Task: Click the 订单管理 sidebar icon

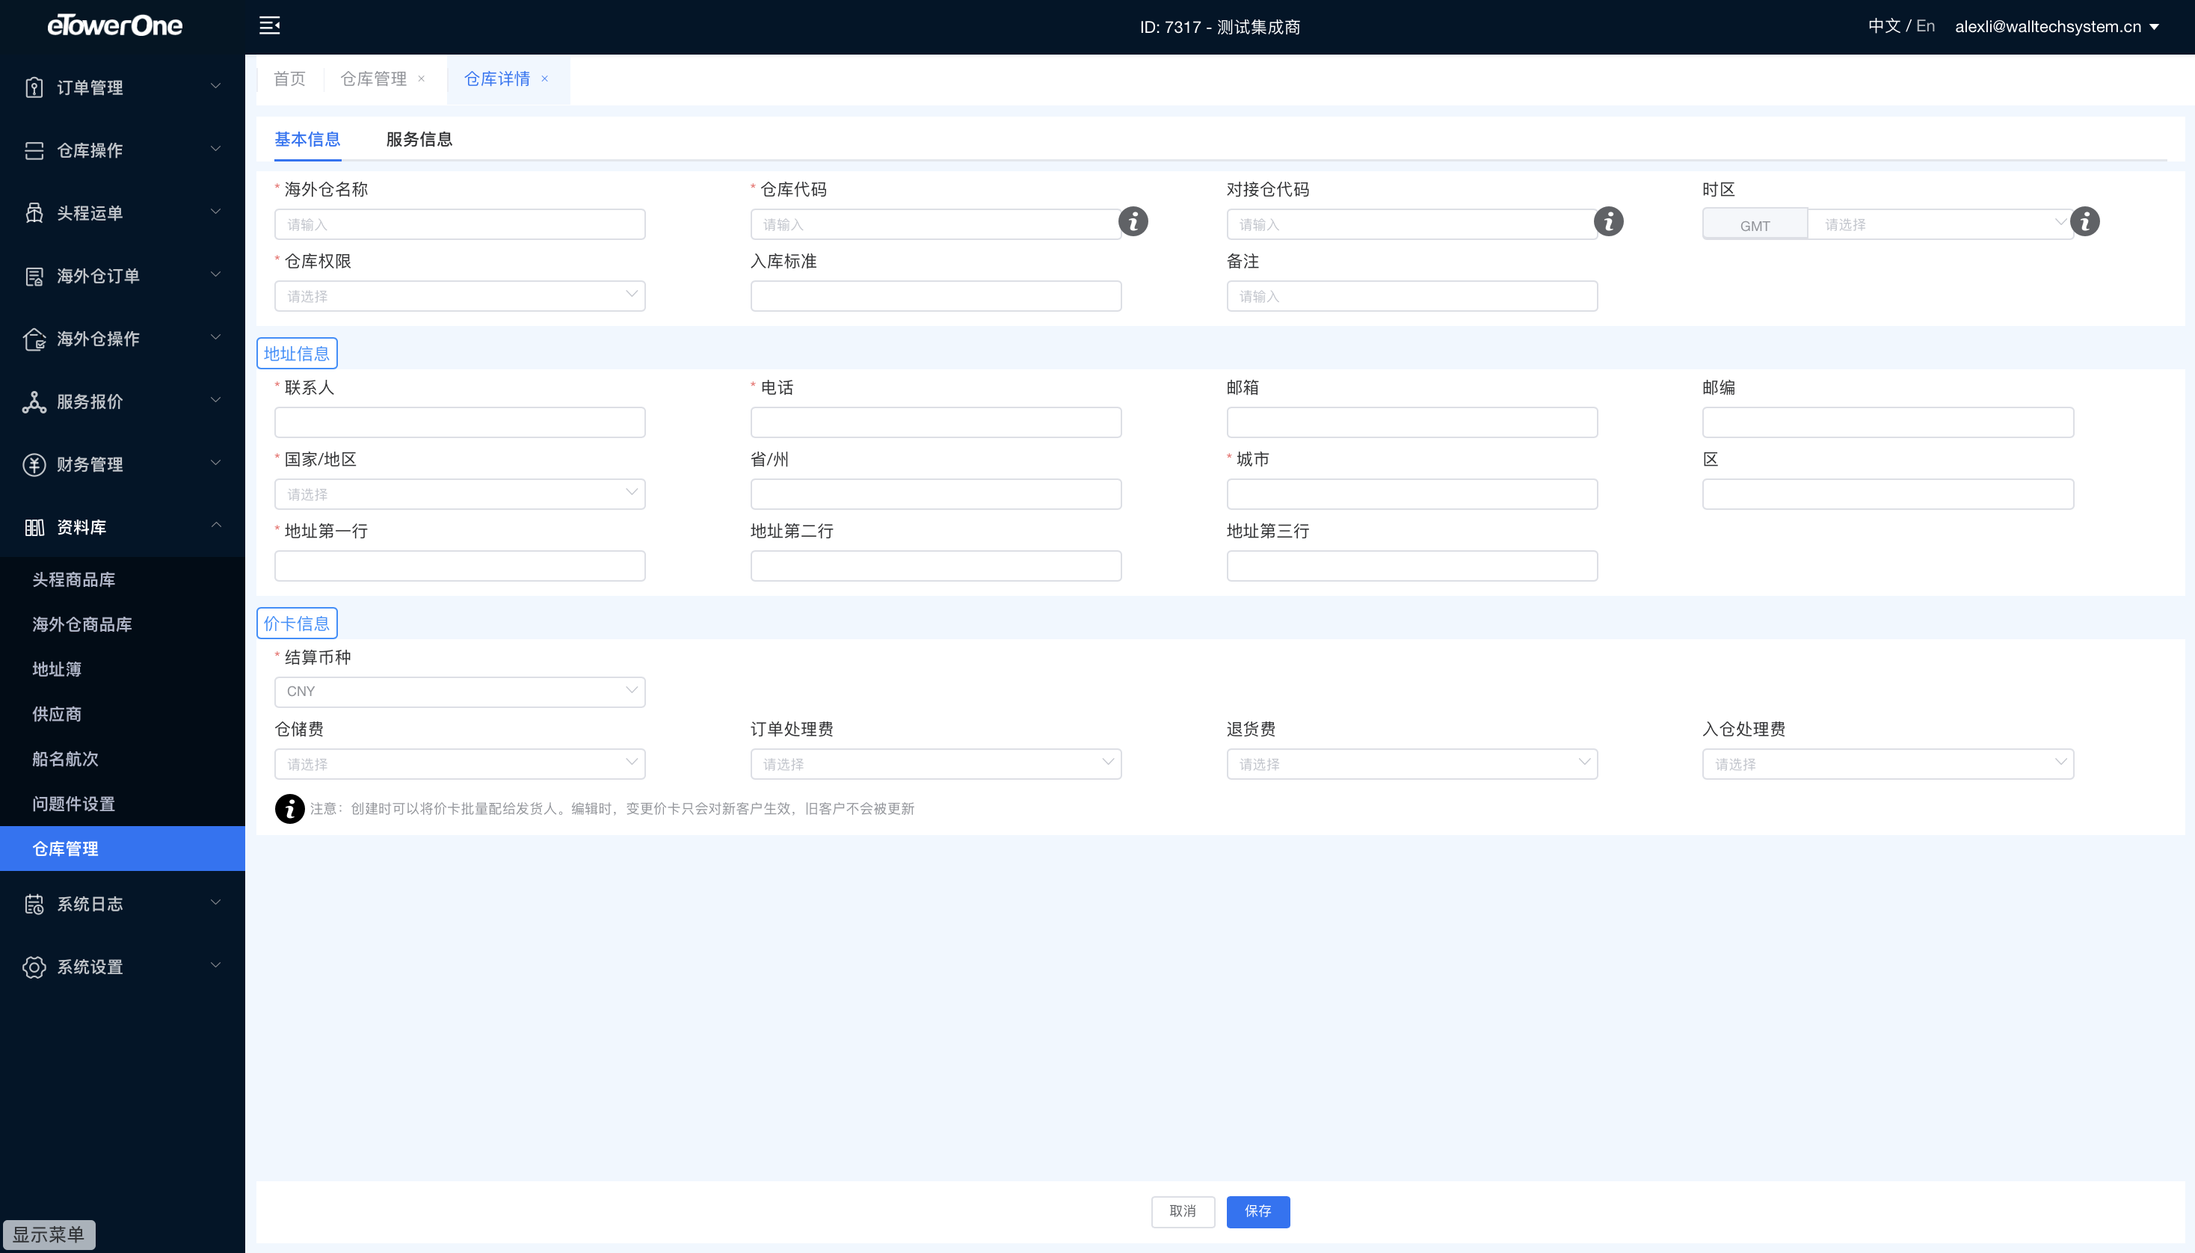Action: (34, 87)
